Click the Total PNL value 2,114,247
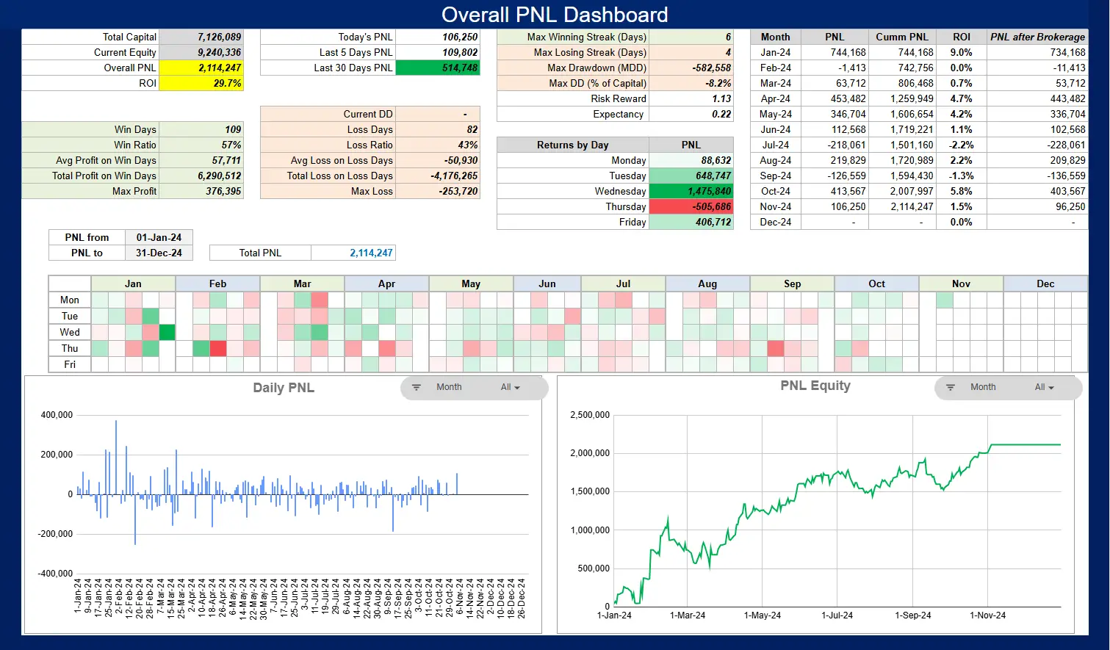 tap(353, 253)
